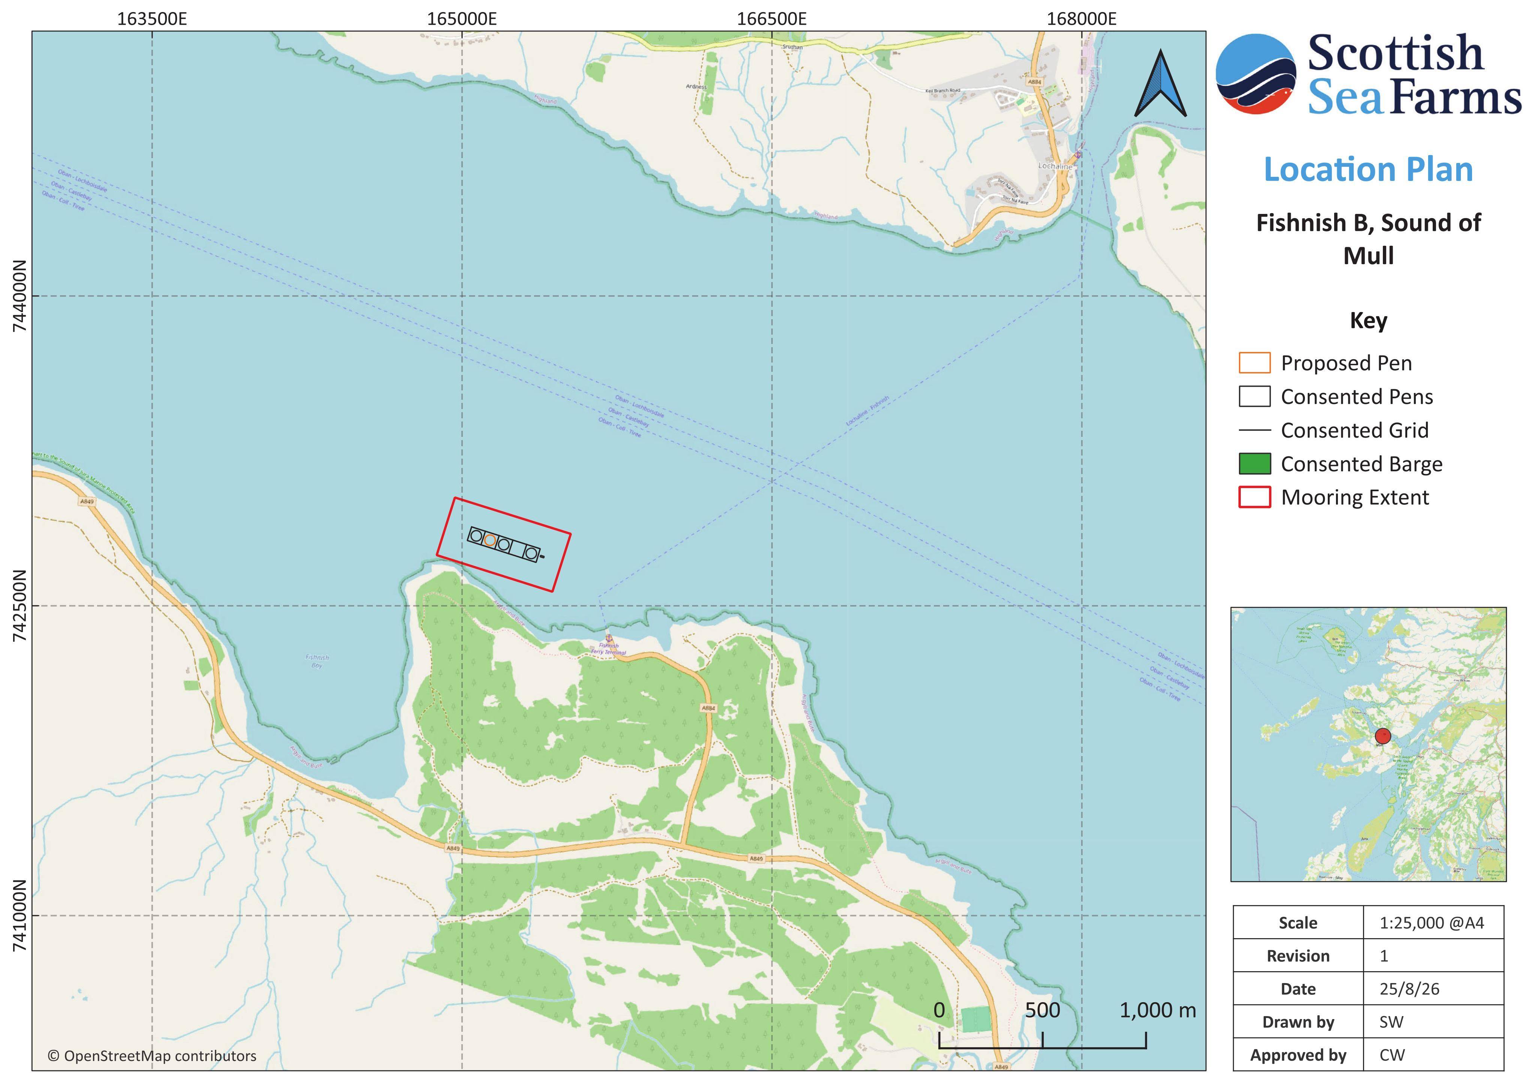
Task: Click the '1,000 m' scale bar label
Action: point(1157,1010)
